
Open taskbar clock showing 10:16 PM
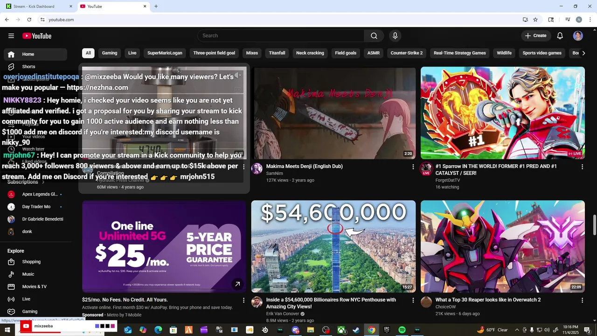tap(570, 330)
